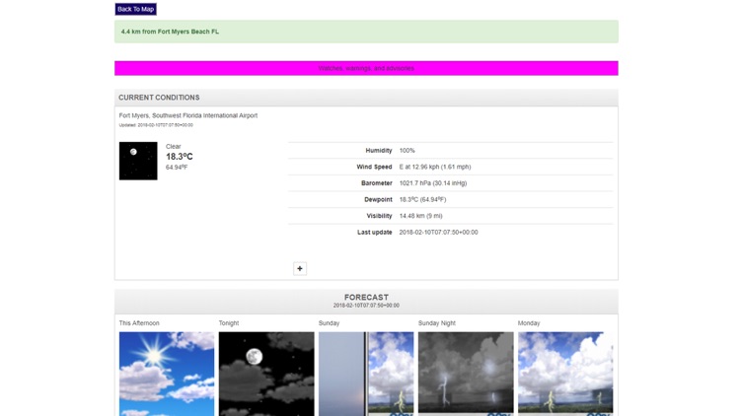The width and height of the screenshot is (740, 416).
Task: Click the Dewpoint value 18.3ºC (64.94ºF)
Action: pos(422,199)
